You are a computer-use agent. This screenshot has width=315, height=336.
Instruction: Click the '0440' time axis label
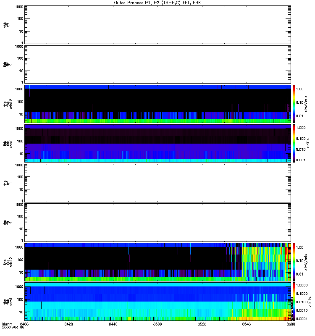pyautogui.click(x=113, y=324)
